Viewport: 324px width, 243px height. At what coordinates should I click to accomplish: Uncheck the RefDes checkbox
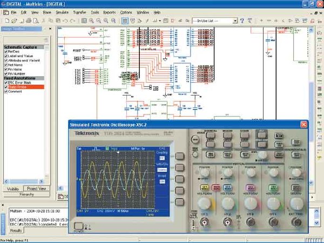click(6, 51)
